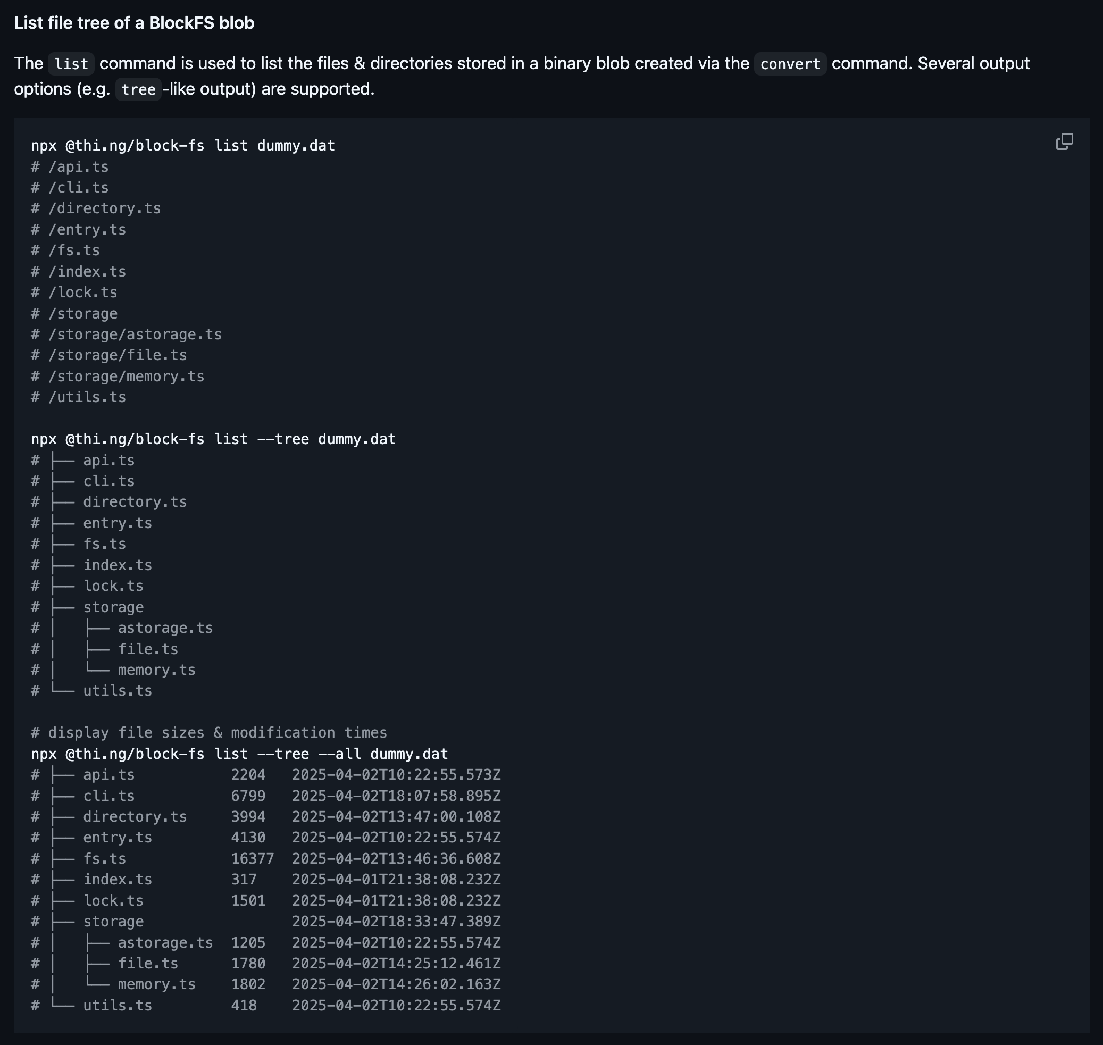The width and height of the screenshot is (1103, 1045).
Task: Click the cli.ts timestamp ending 58.895Z
Action: pyautogui.click(x=396, y=796)
